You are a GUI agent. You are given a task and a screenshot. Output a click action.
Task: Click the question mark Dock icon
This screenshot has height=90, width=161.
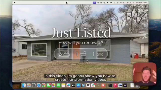pyautogui.click(x=98, y=85)
